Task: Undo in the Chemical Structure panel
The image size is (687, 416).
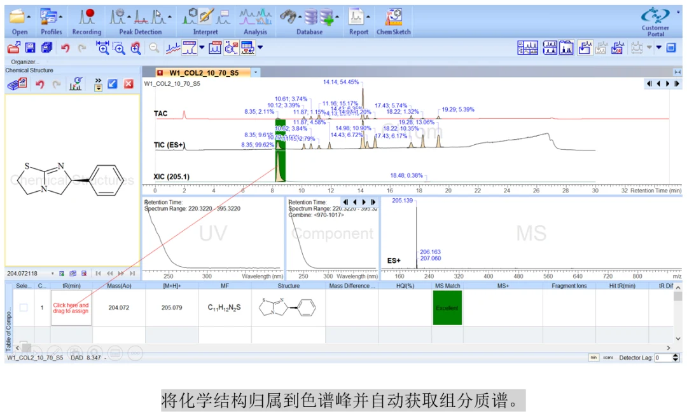Action: [40, 84]
